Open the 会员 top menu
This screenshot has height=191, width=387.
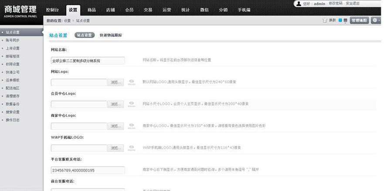pyautogui.click(x=129, y=10)
